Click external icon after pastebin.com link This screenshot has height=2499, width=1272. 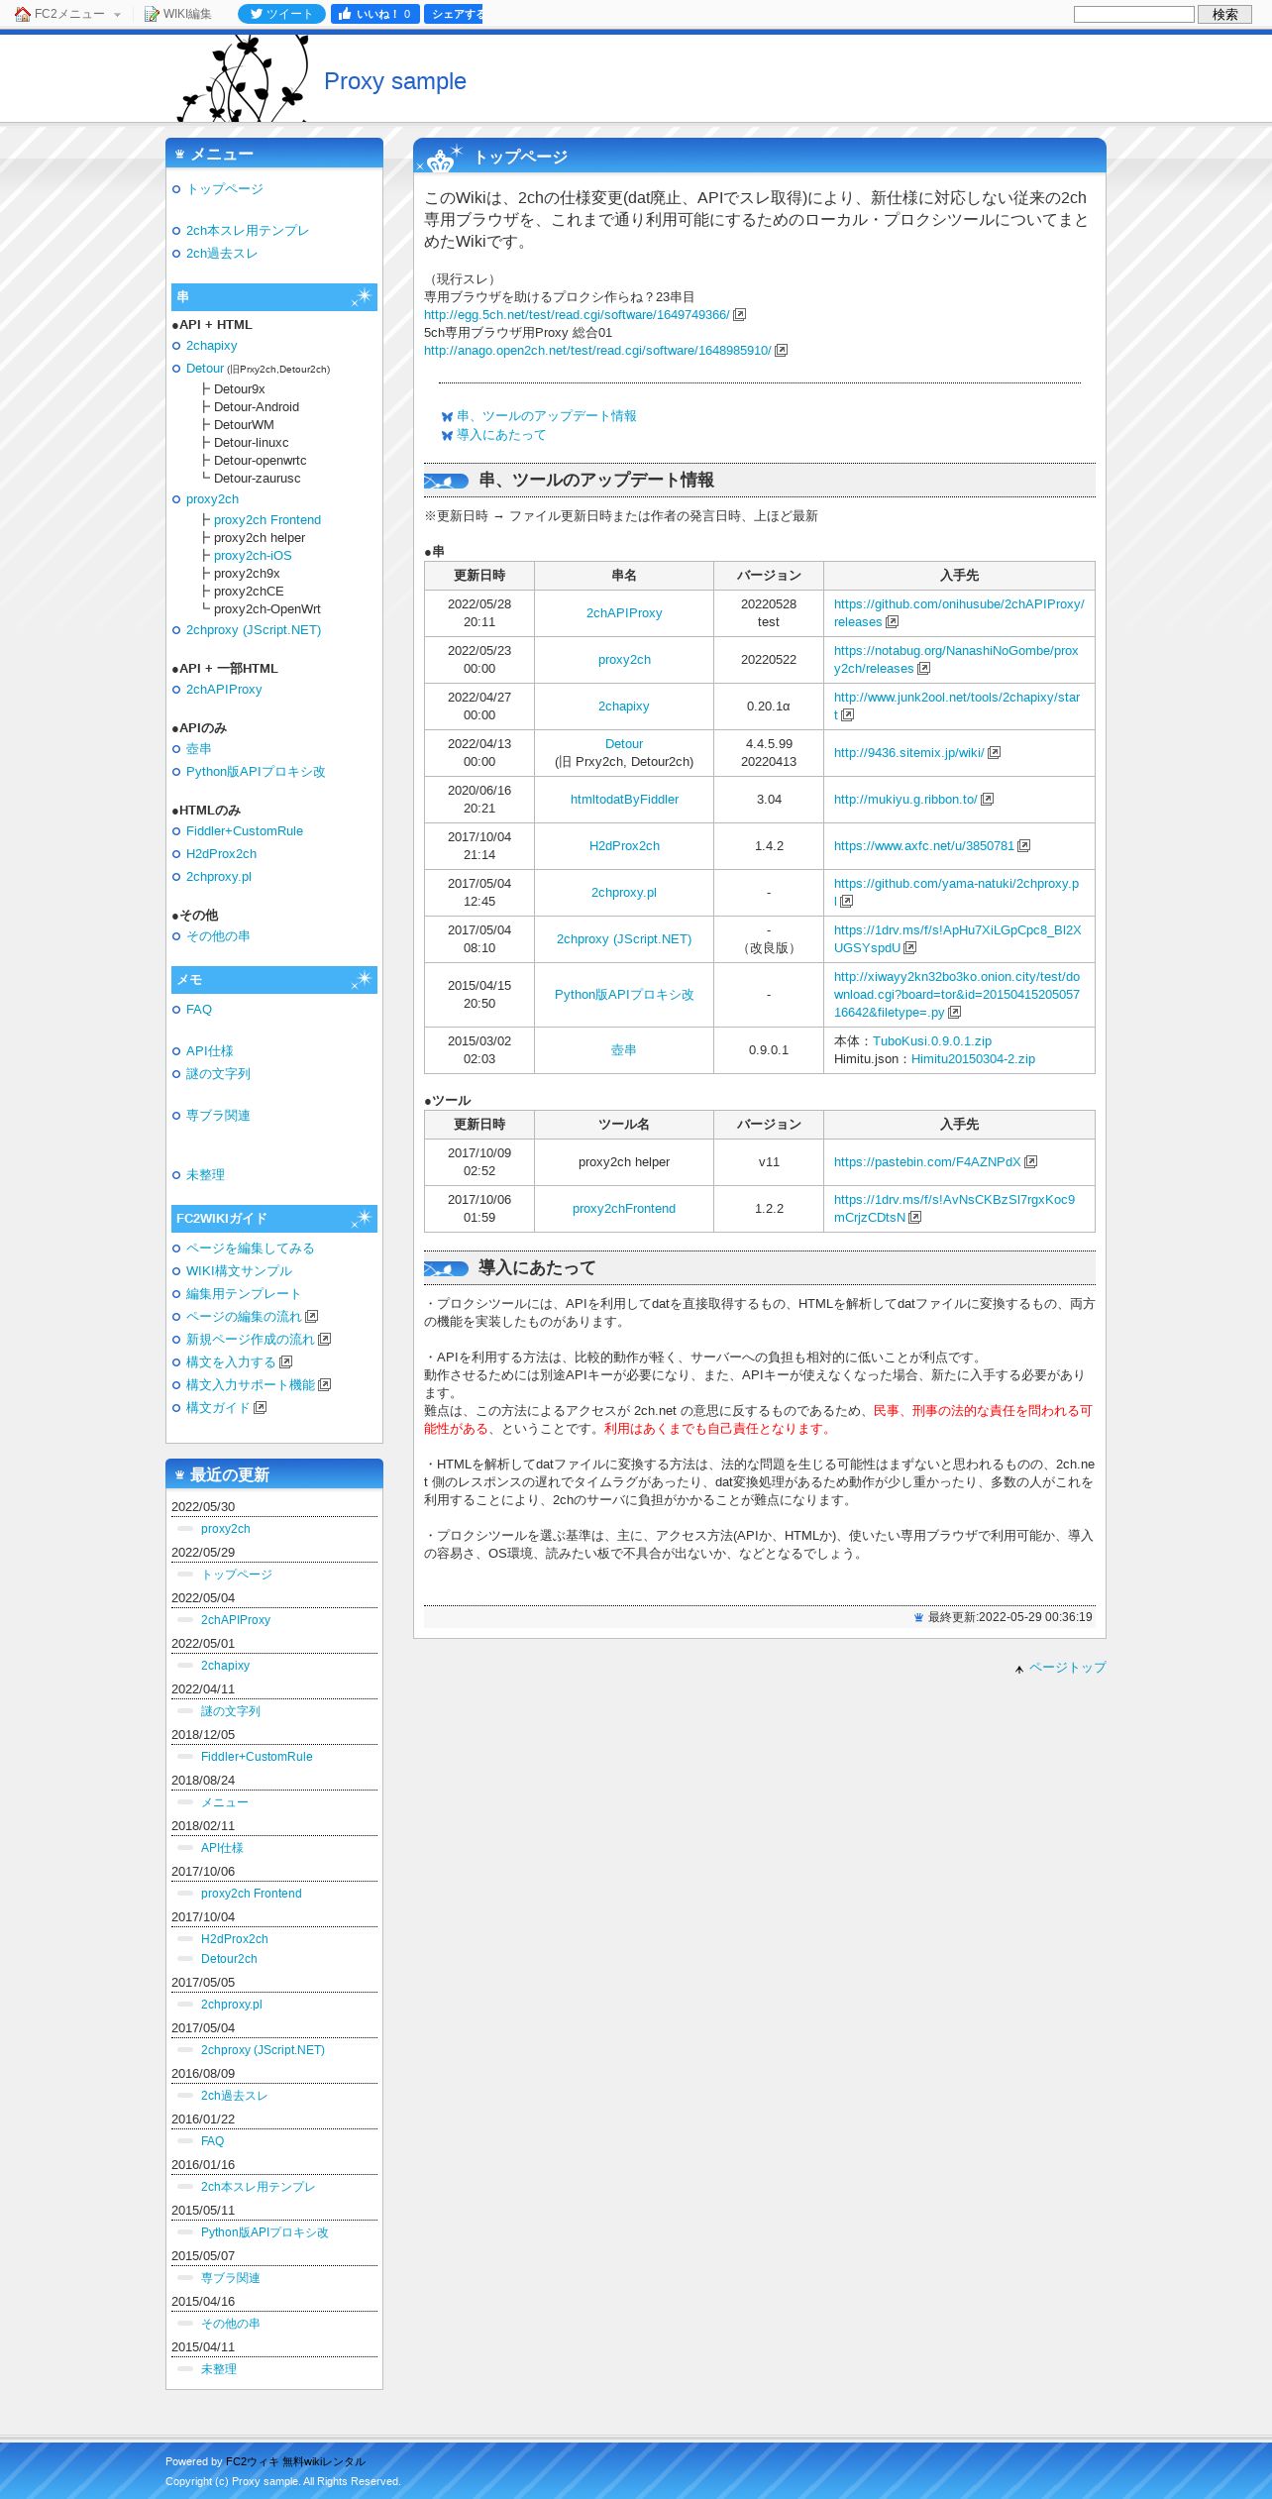pos(1031,1162)
